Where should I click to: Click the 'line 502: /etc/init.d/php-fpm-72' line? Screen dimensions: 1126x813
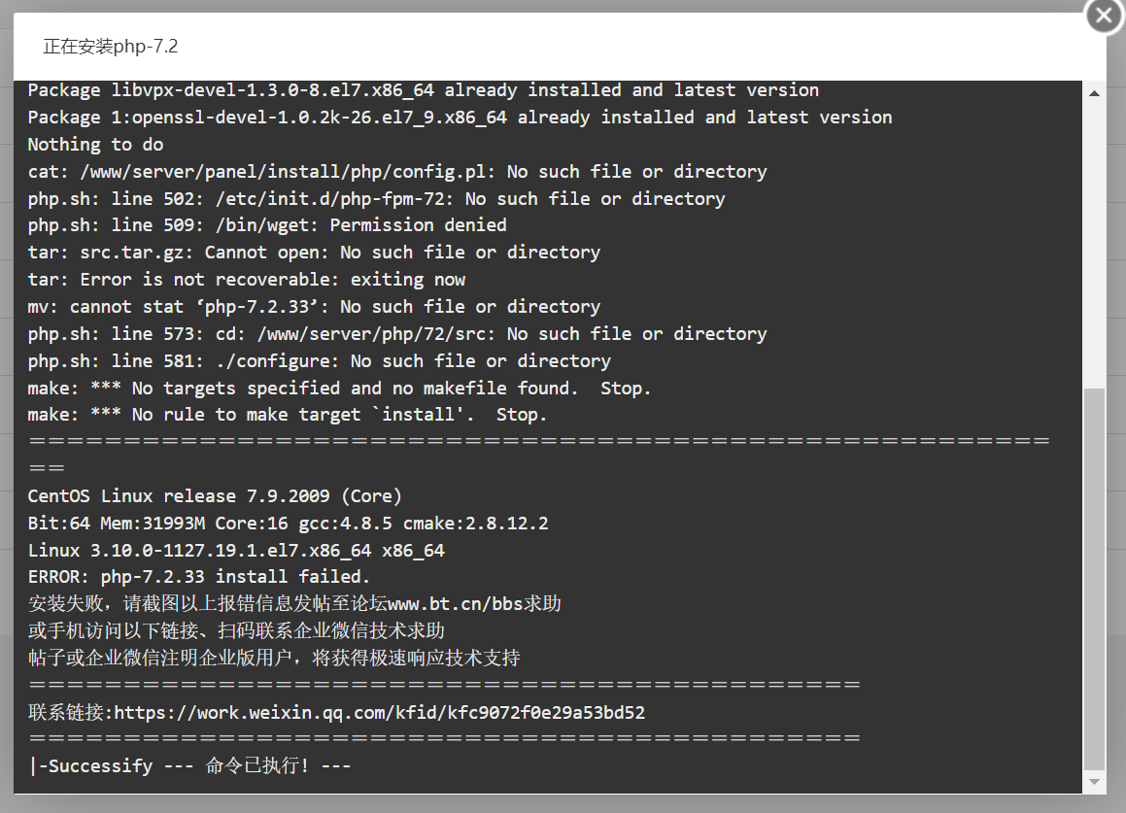376,199
